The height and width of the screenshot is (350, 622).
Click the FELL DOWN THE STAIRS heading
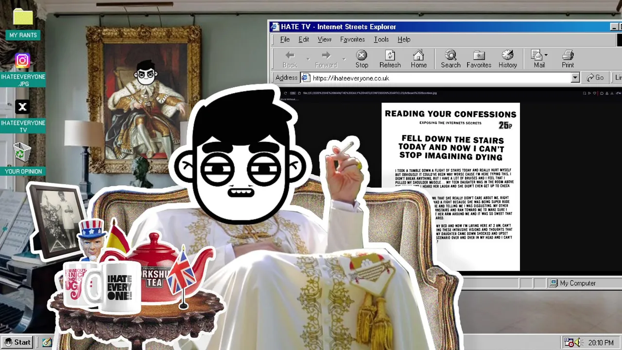[x=451, y=148]
